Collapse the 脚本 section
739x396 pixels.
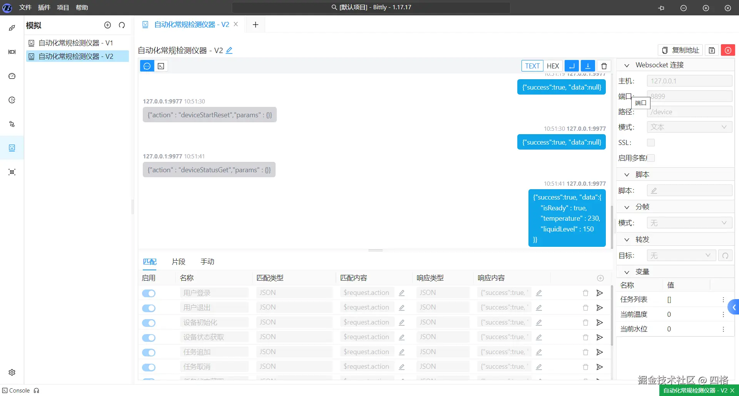click(627, 175)
